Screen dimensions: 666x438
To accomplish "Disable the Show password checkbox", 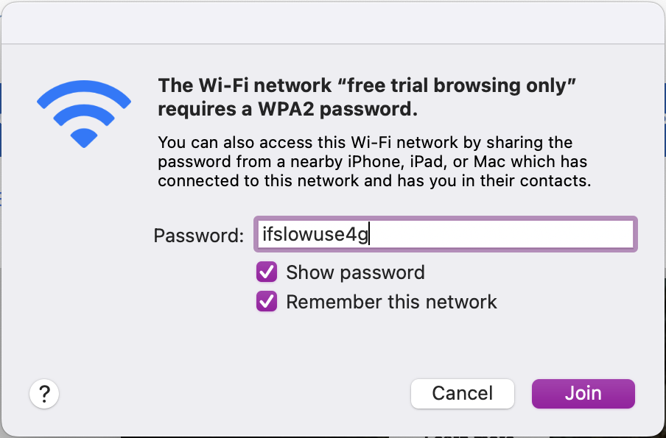I will click(266, 272).
